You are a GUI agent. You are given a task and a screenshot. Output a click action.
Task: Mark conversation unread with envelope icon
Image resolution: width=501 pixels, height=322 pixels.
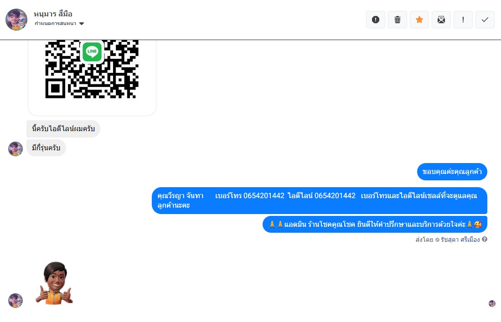[441, 20]
